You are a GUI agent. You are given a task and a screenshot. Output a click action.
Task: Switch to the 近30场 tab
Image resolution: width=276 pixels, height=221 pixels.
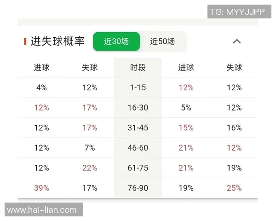[116, 41]
